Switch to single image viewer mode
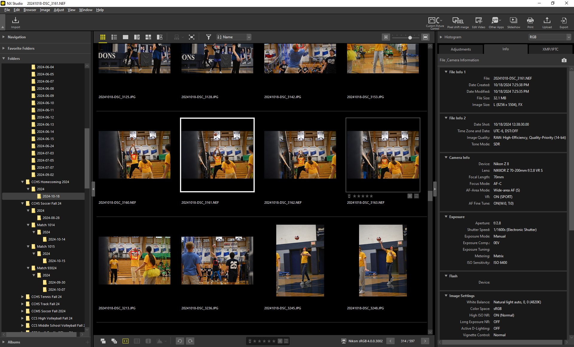This screenshot has height=347, width=574. (126, 37)
